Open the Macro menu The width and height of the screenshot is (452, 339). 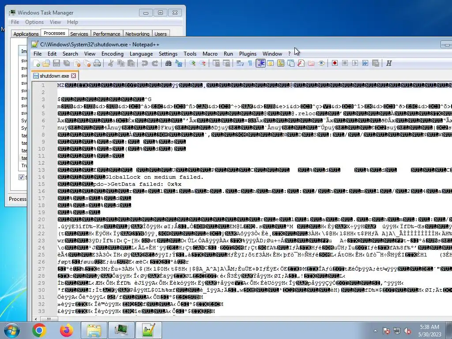[210, 53]
